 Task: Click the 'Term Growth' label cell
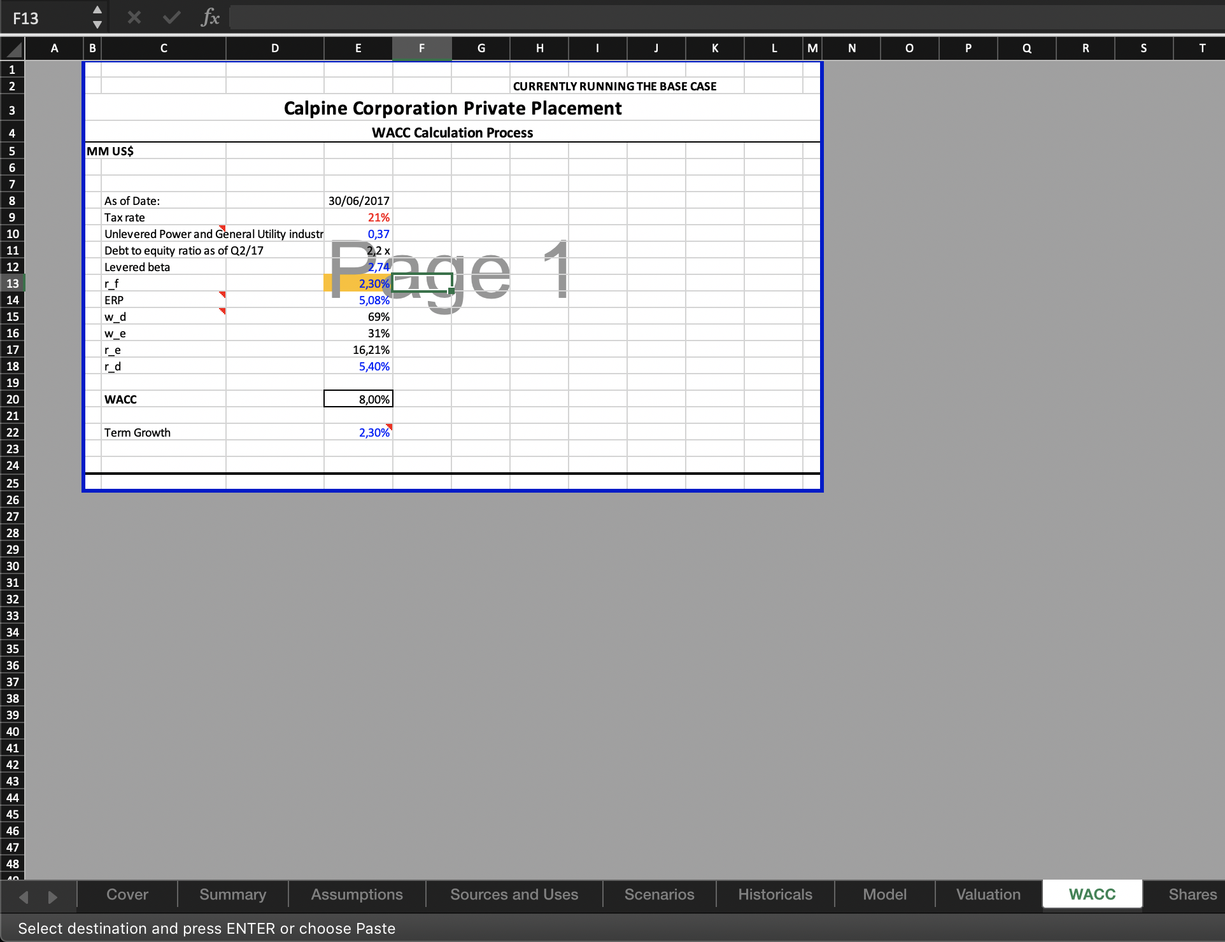pos(138,432)
